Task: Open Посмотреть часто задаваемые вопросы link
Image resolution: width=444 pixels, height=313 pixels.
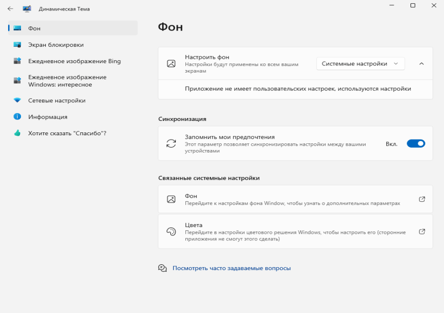Action: click(x=232, y=268)
